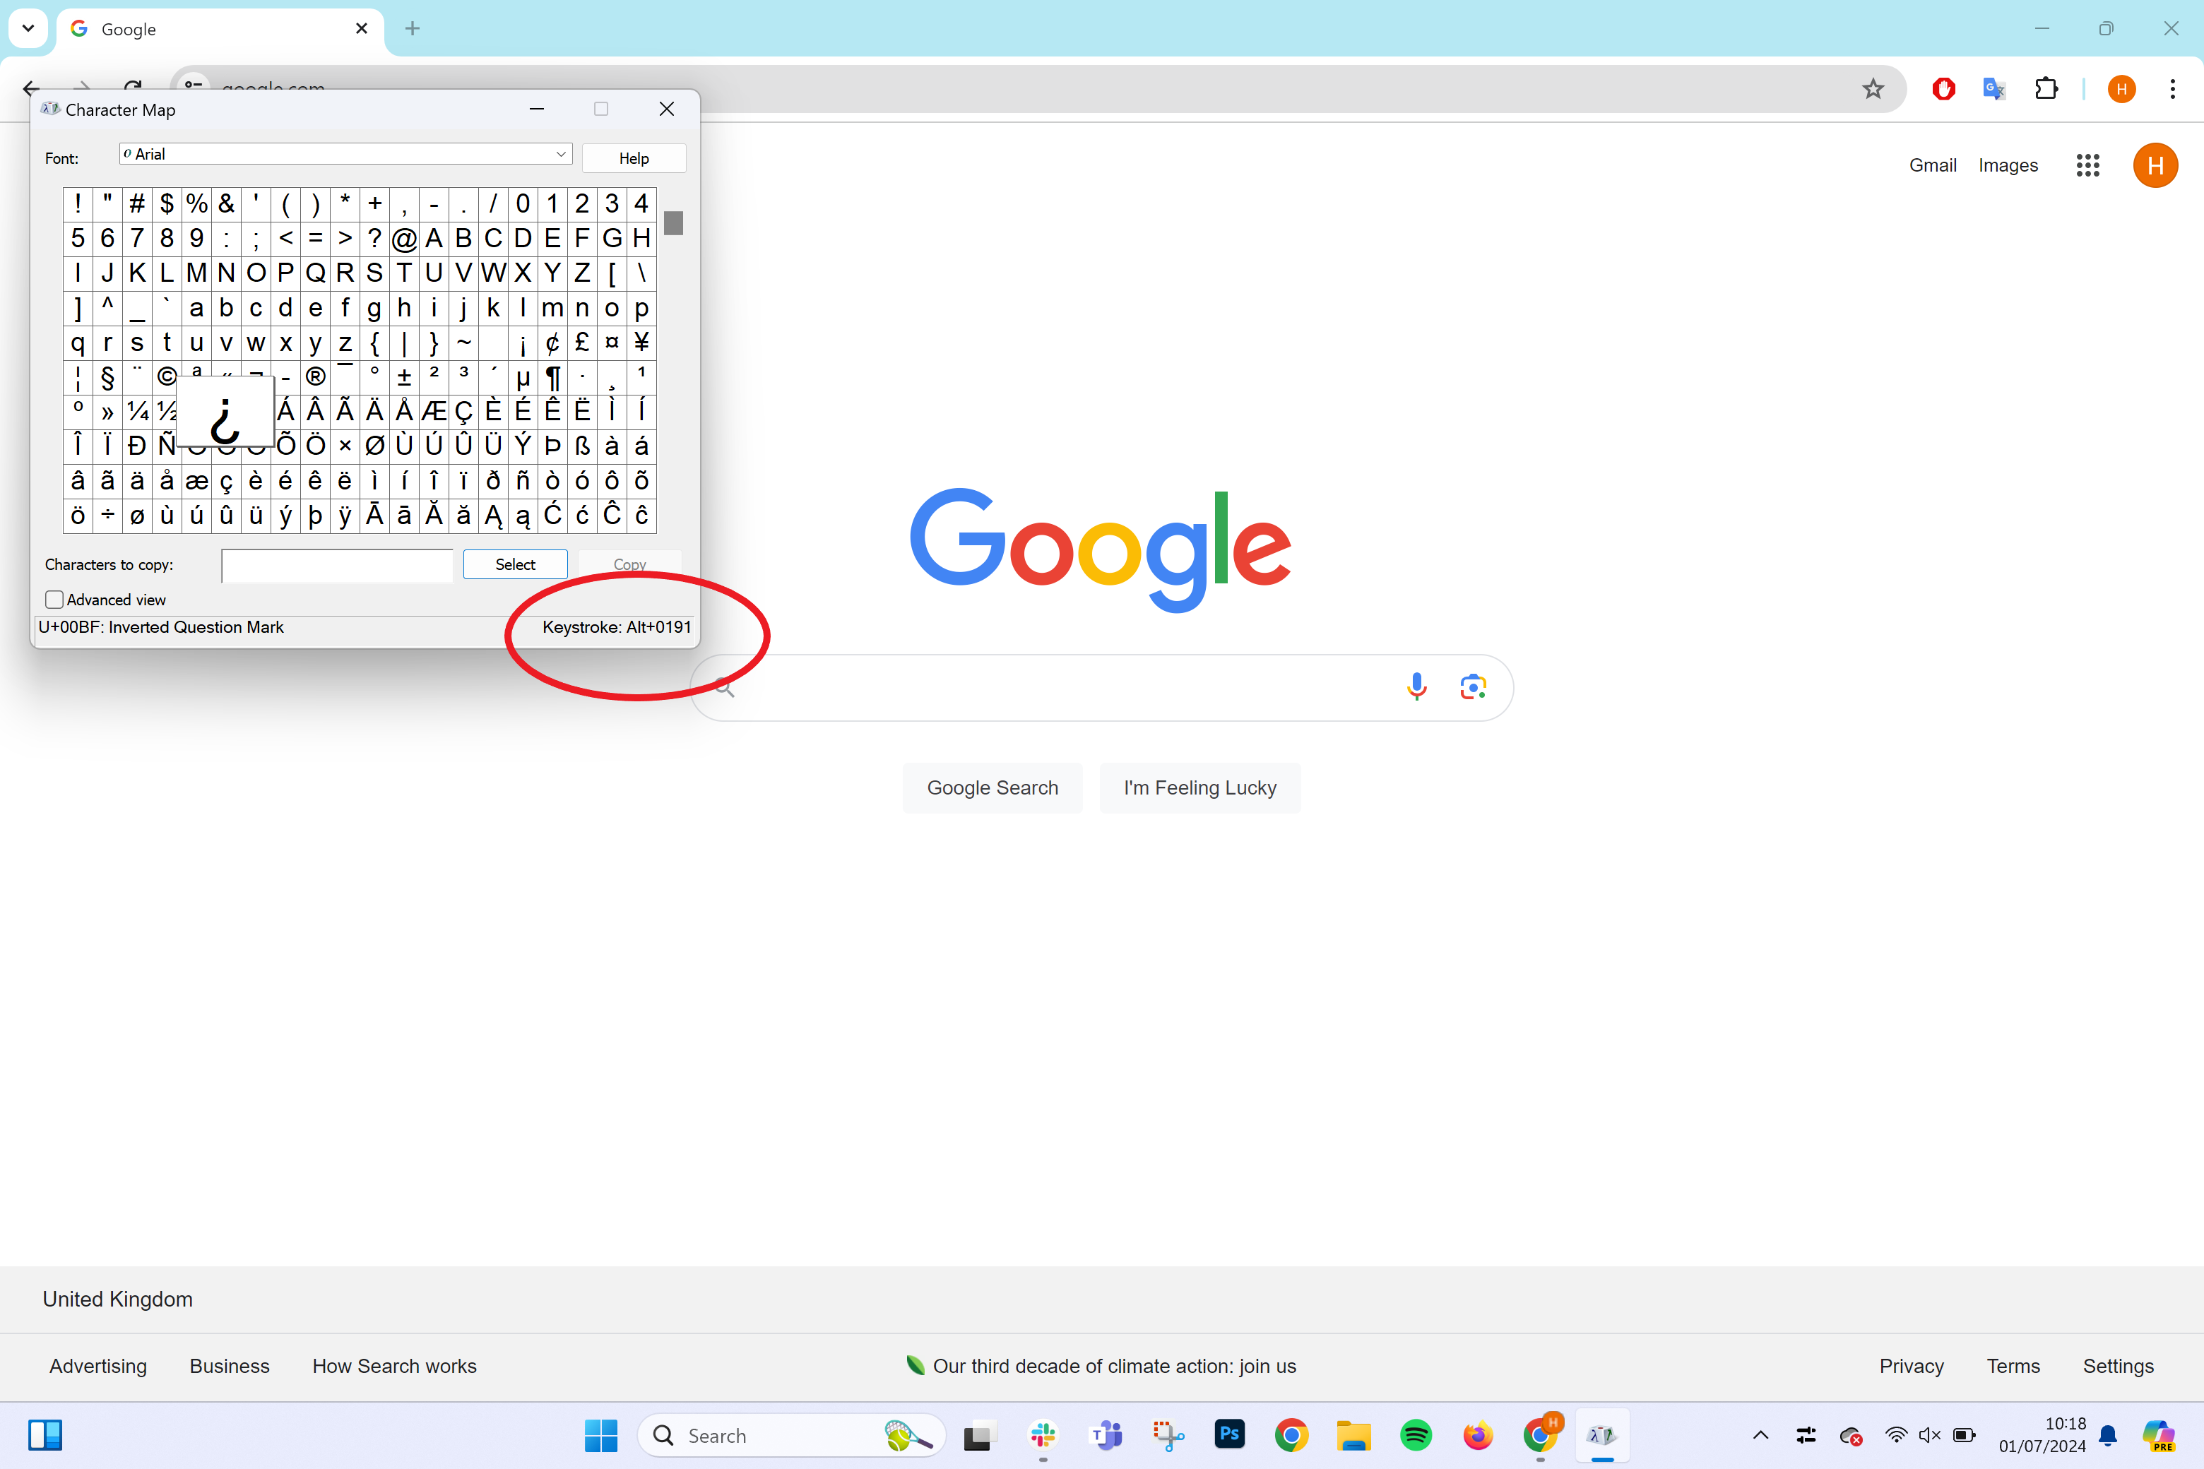2204x1469 pixels.
Task: Pick the # hash character
Action: (138, 203)
